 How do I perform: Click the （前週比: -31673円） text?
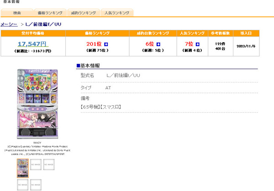point(33,51)
